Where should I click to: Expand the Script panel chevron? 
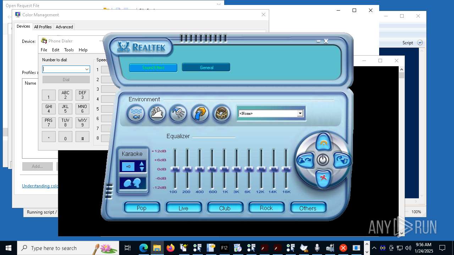420,42
